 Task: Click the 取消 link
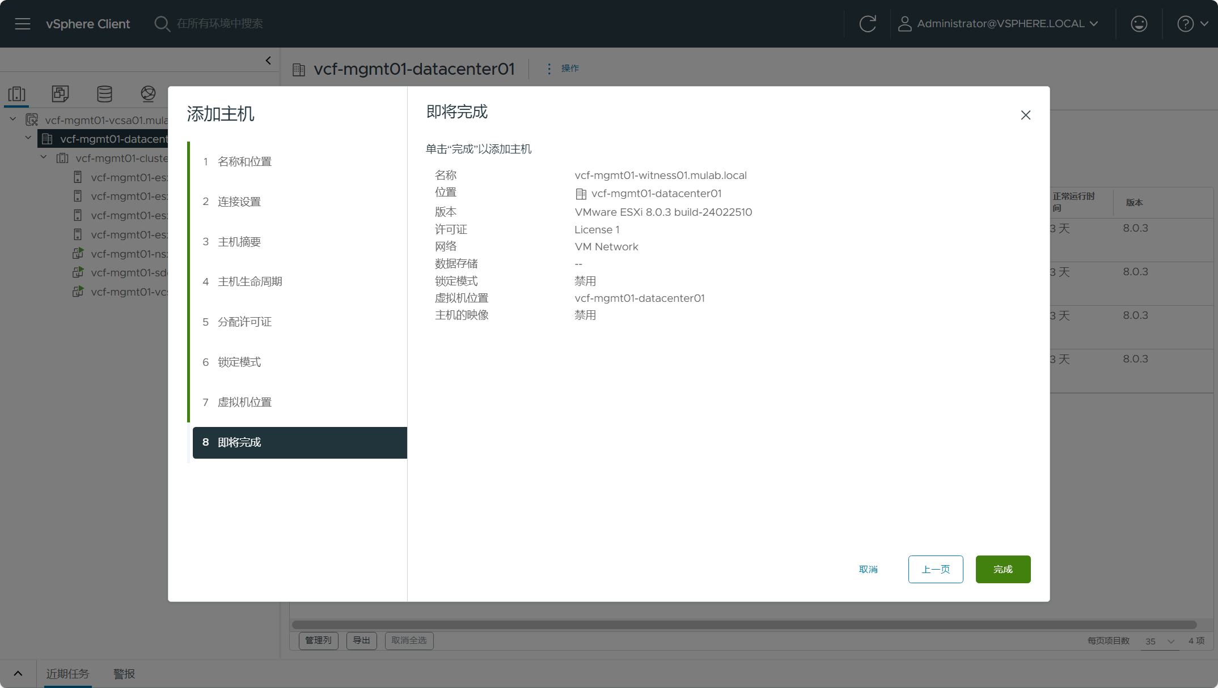click(x=868, y=569)
